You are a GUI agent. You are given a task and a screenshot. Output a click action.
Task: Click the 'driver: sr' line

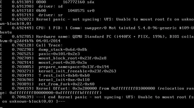coord(51,15)
